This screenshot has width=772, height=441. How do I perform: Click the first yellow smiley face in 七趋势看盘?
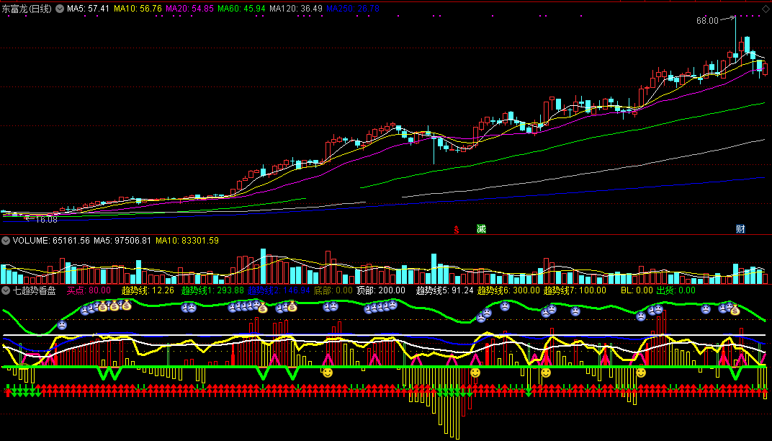coord(328,373)
